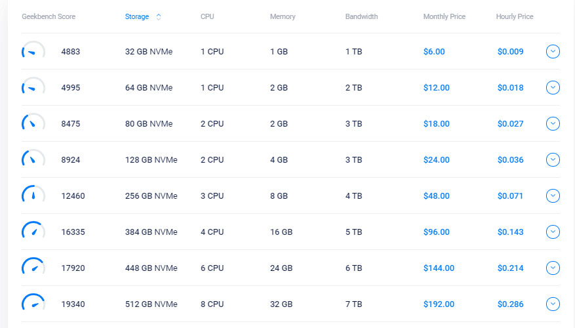
Task: Click the 384 GB NVMe storage cell
Action: 151,232
